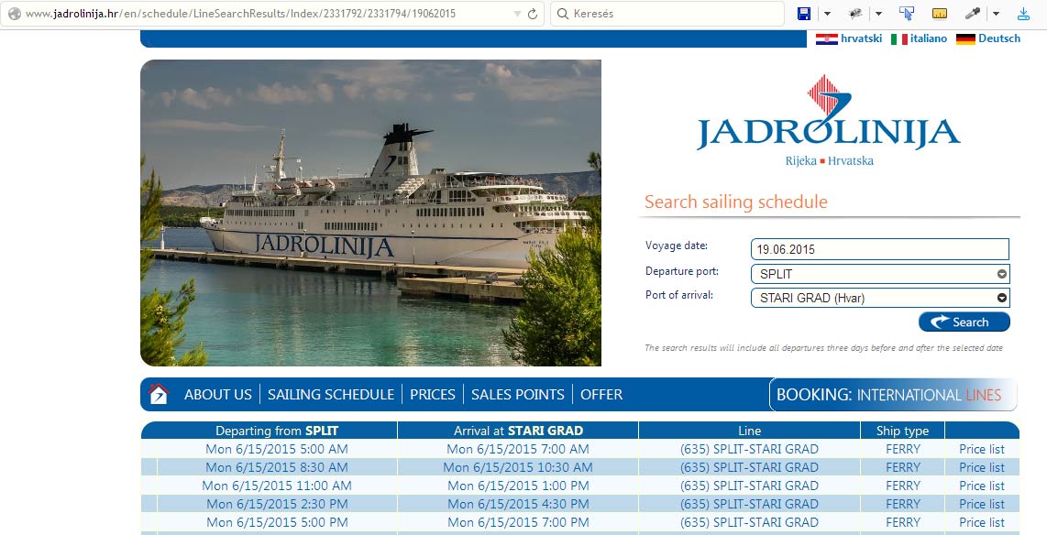Click the 'Line' column header
This screenshot has height=535, width=1047.
tap(749, 431)
